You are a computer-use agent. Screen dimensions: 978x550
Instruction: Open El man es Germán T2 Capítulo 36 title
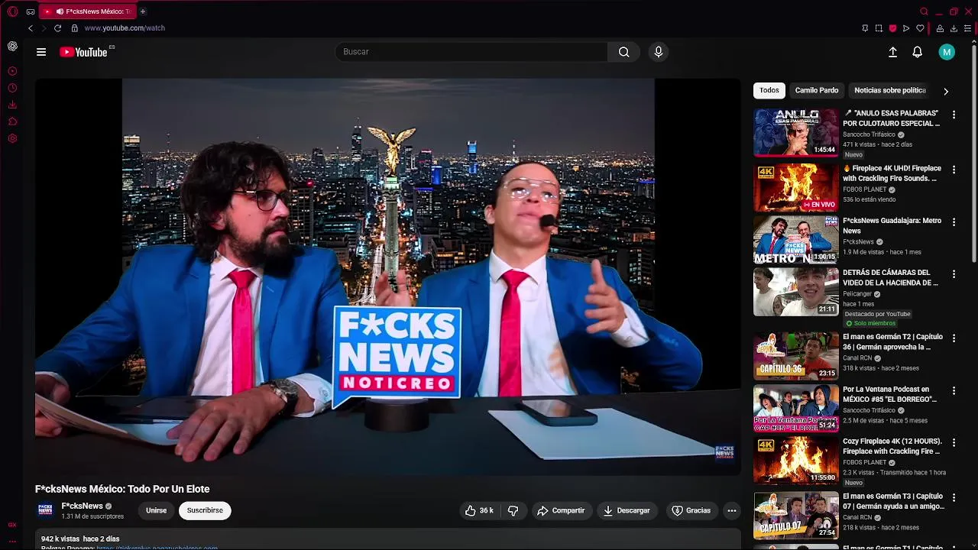click(892, 341)
